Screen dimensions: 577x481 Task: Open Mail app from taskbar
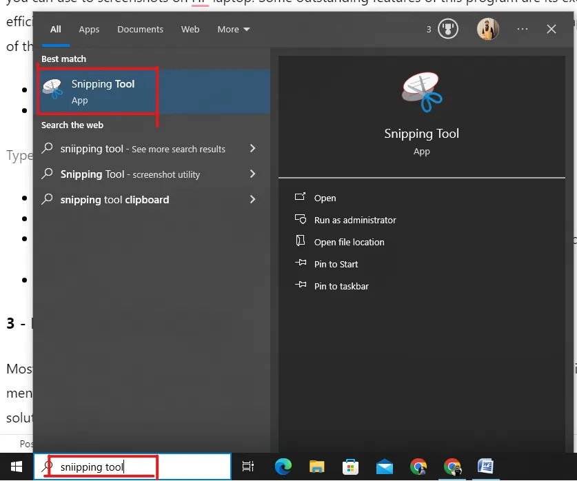tap(385, 467)
